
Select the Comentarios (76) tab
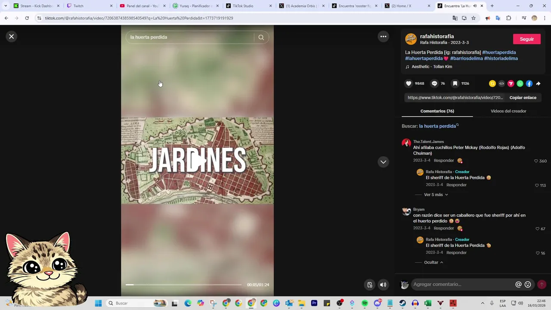pyautogui.click(x=437, y=111)
